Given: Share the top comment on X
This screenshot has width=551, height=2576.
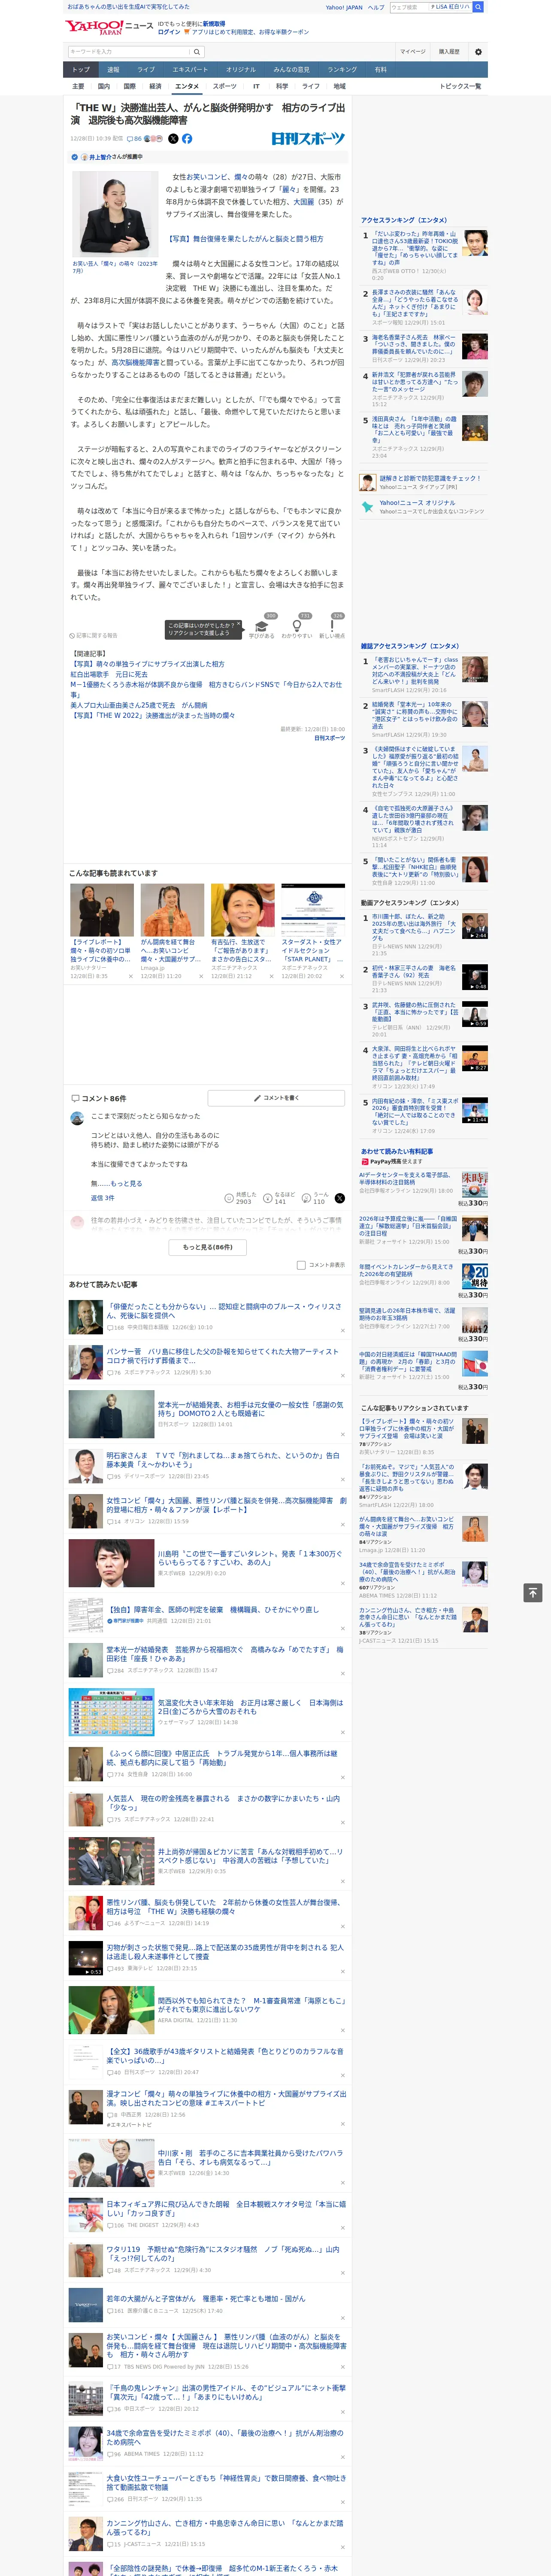Looking at the screenshot, I should [340, 1197].
